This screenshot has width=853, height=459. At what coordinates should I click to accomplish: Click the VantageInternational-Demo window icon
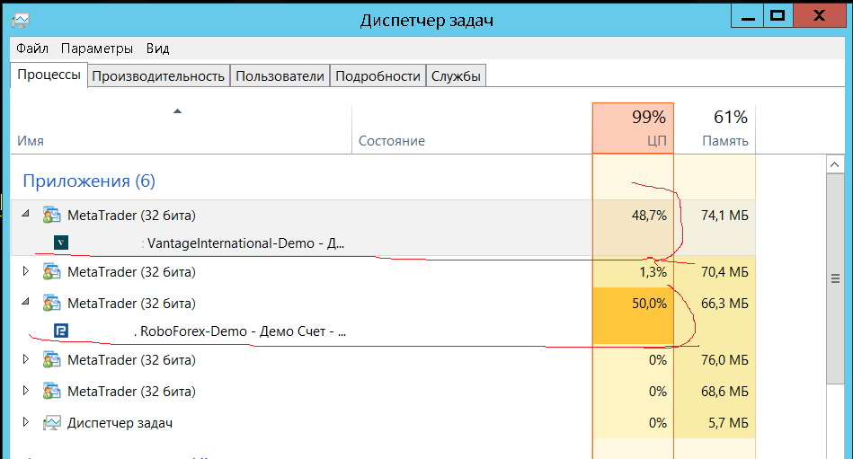tap(61, 243)
